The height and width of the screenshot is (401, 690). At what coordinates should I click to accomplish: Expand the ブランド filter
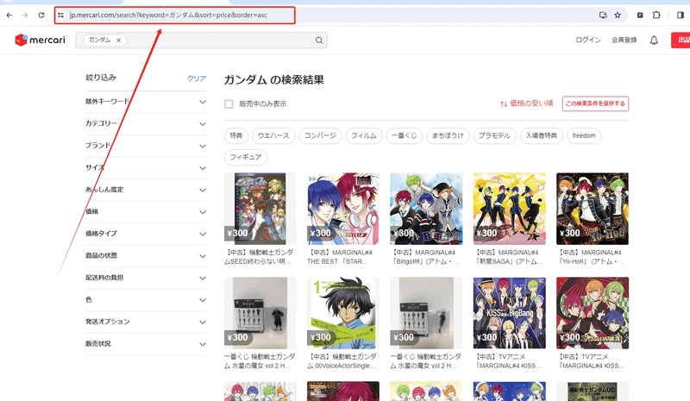point(146,146)
